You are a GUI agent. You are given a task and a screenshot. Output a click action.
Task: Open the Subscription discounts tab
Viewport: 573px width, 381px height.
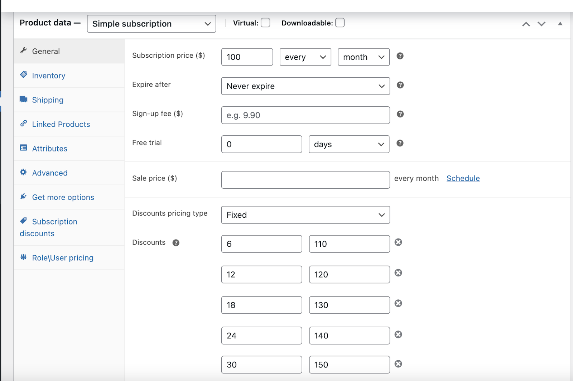pos(69,227)
